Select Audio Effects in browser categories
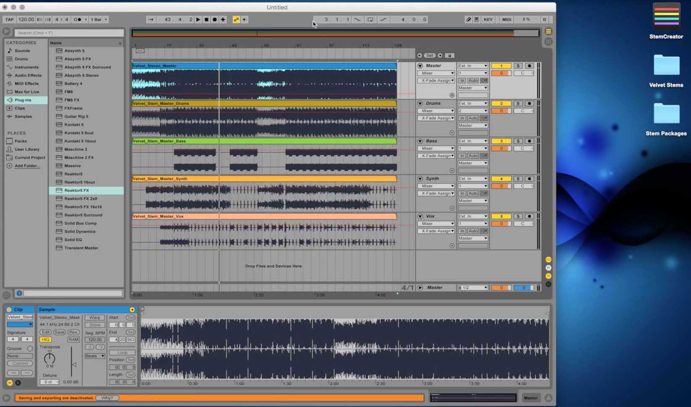691x407 pixels. [x=28, y=75]
